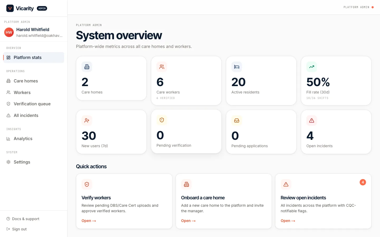Click the people icon on Care workers card
The width and height of the screenshot is (380, 237).
162,67
